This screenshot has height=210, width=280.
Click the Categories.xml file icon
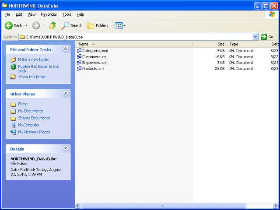(x=79, y=51)
